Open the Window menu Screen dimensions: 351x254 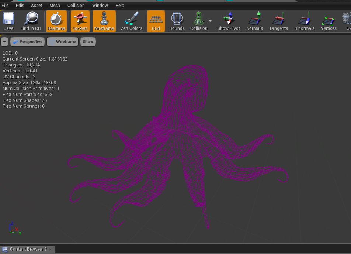tap(100, 6)
